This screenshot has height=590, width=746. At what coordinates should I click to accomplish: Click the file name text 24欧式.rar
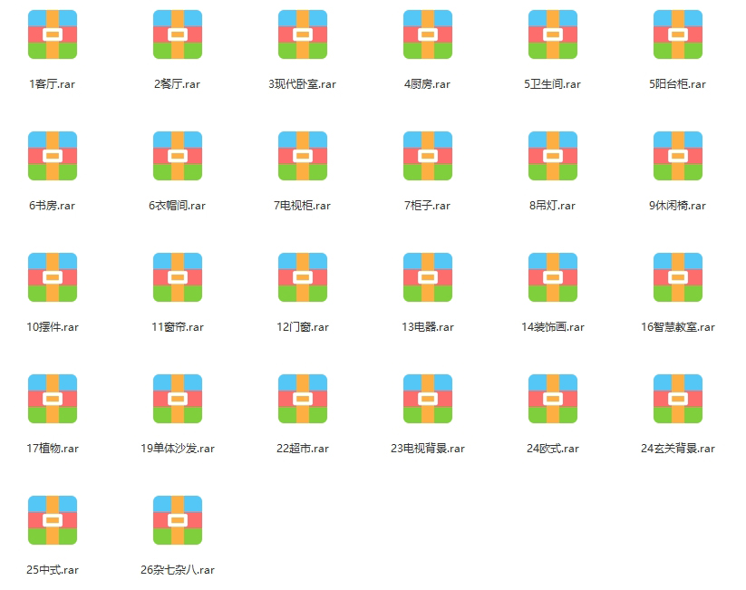(553, 449)
